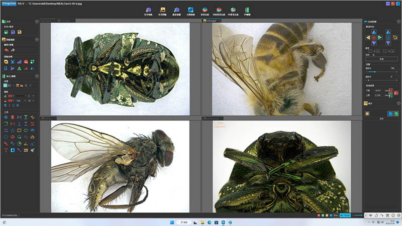Move the stage left with the yellow arrow
The image size is (402, 226).
pos(368,37)
